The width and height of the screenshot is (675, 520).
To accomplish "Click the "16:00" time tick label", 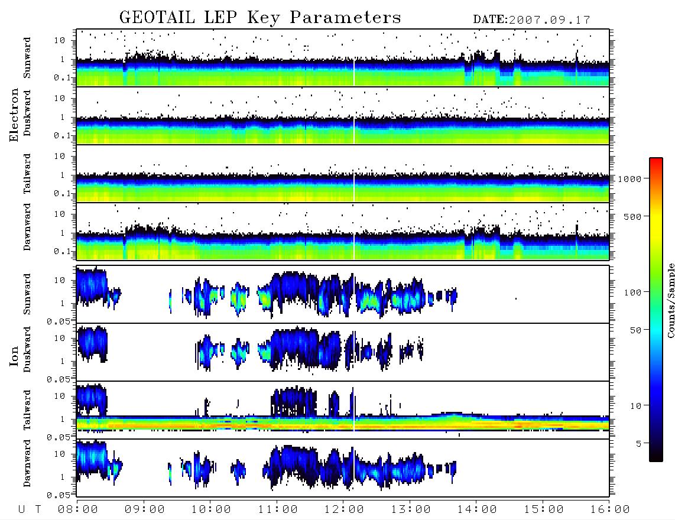I will coord(610,509).
